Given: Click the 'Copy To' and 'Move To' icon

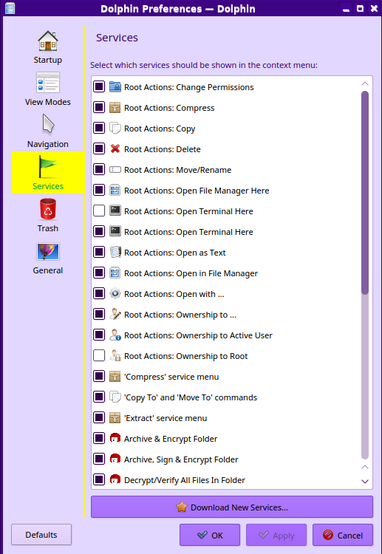Looking at the screenshot, I should pos(115,397).
